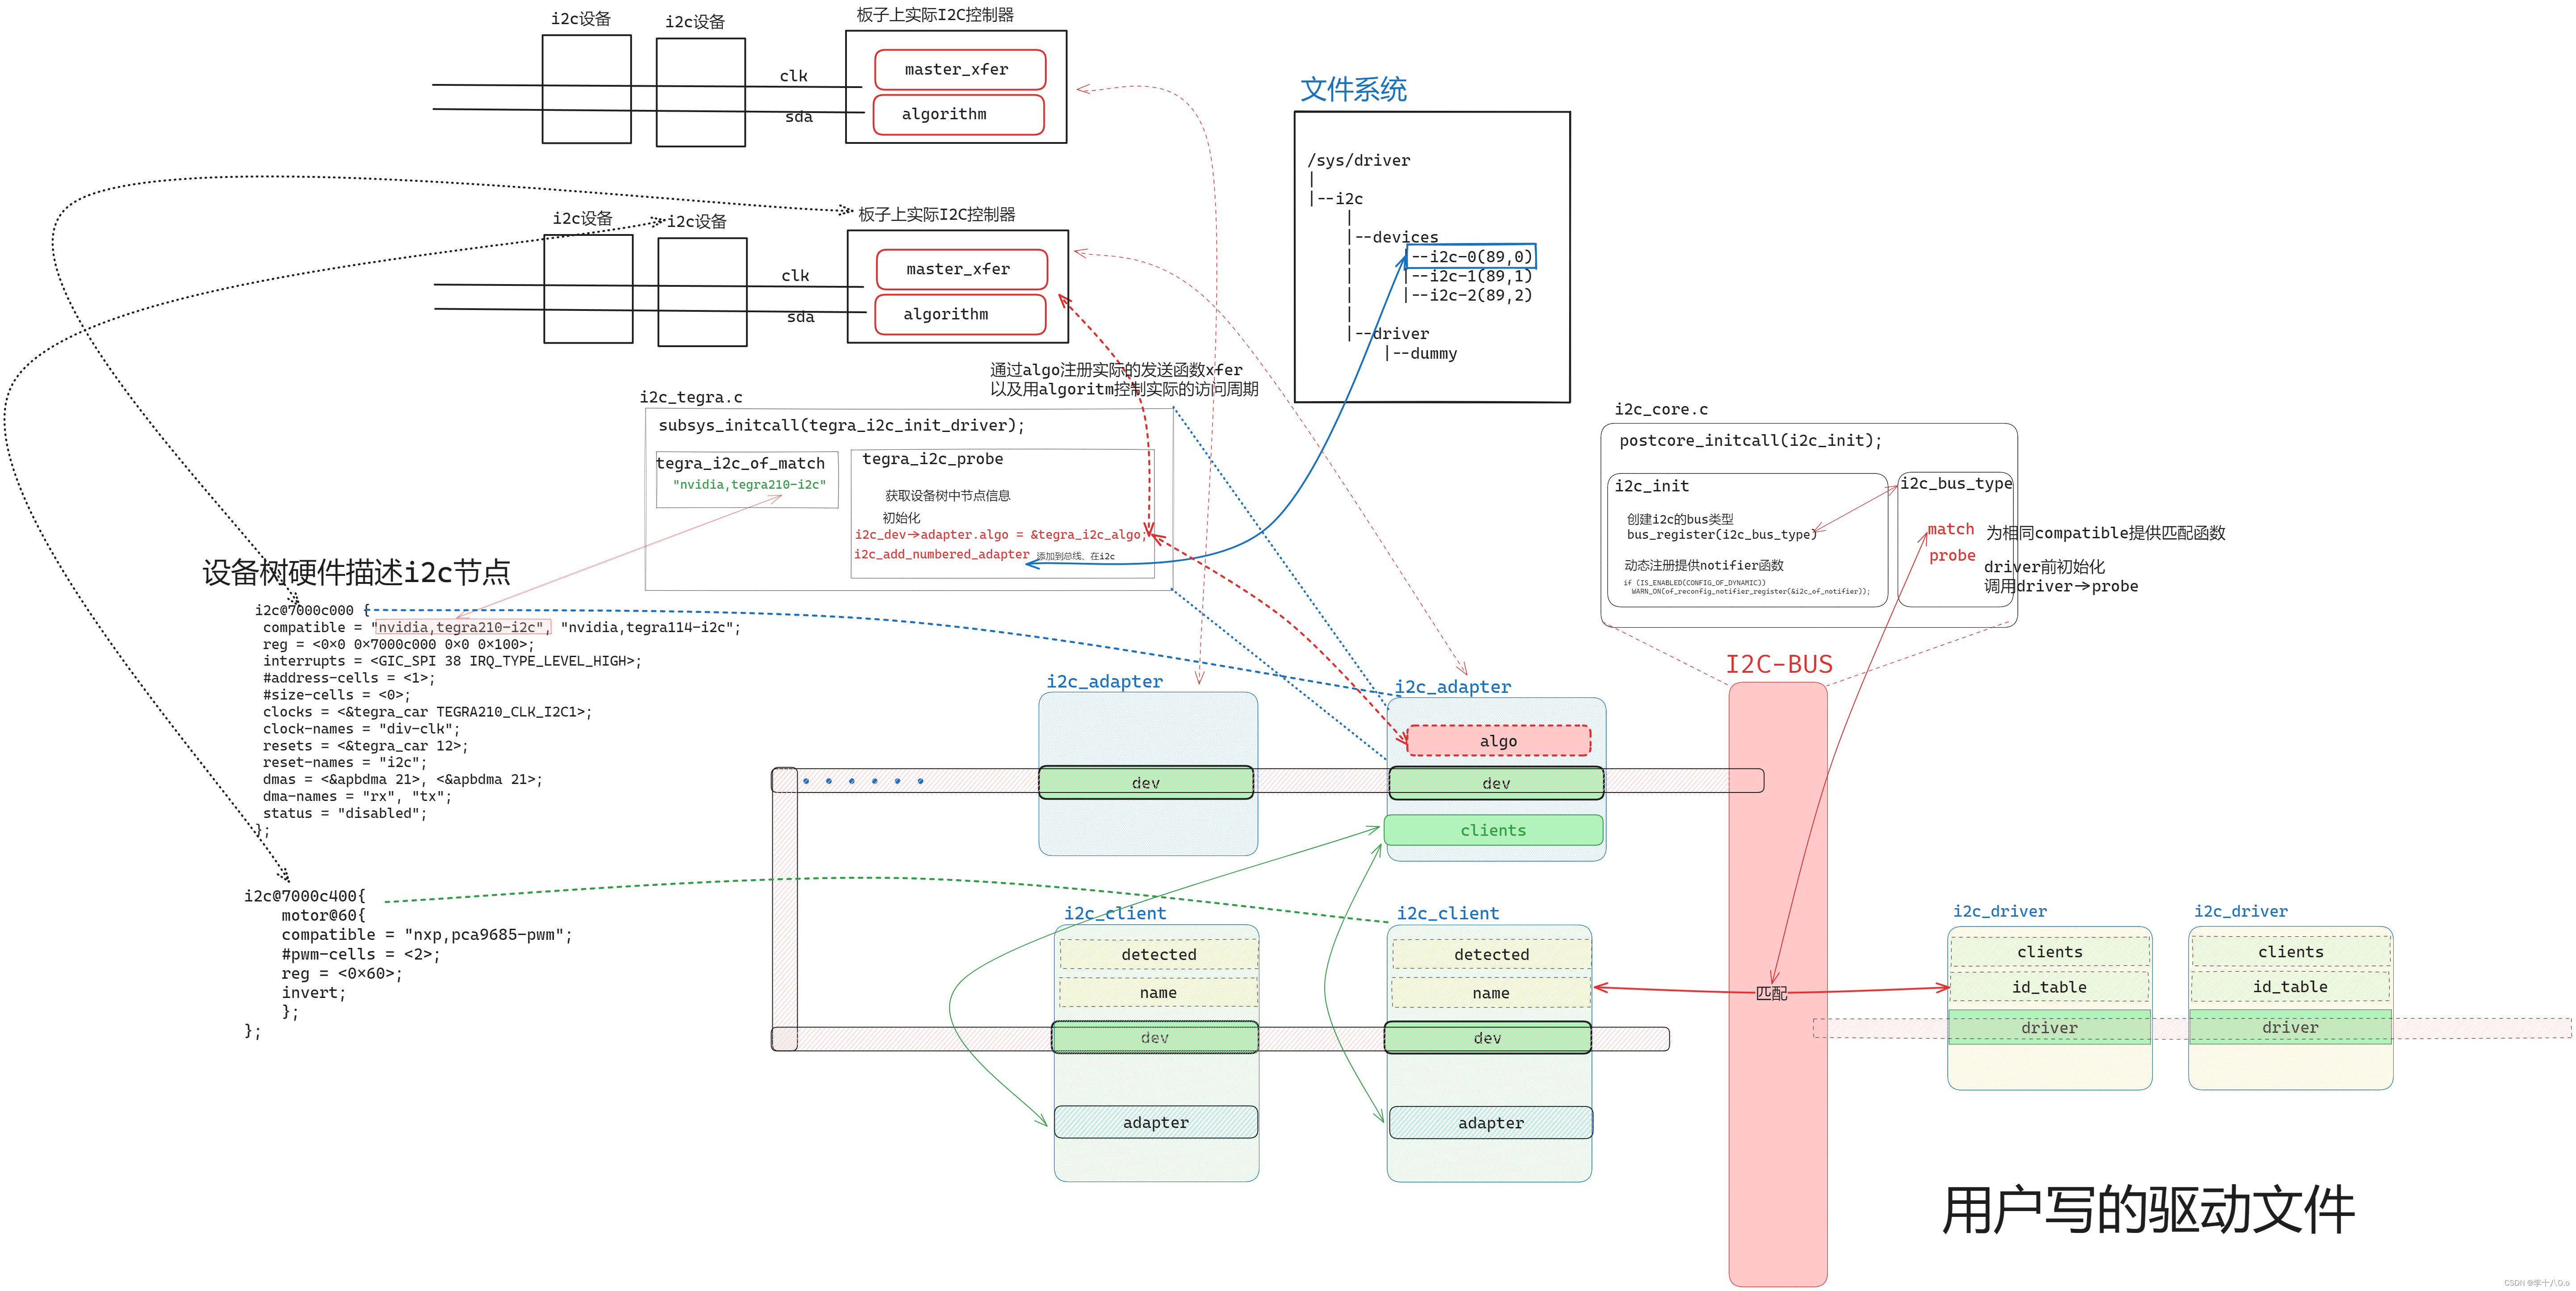2576x1291 pixels.
Task: Click the i2c@7000c400{ node line
Action: click(x=305, y=896)
